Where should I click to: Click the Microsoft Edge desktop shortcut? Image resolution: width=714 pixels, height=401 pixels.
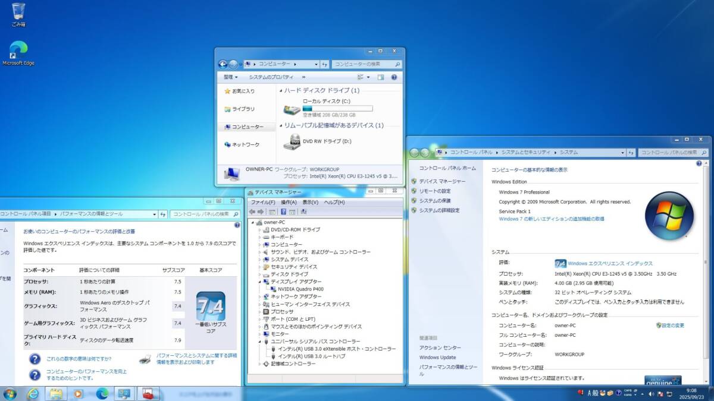pyautogui.click(x=18, y=50)
